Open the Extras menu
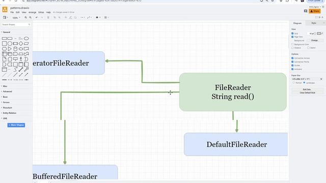The image size is (326, 183). (x=41, y=12)
